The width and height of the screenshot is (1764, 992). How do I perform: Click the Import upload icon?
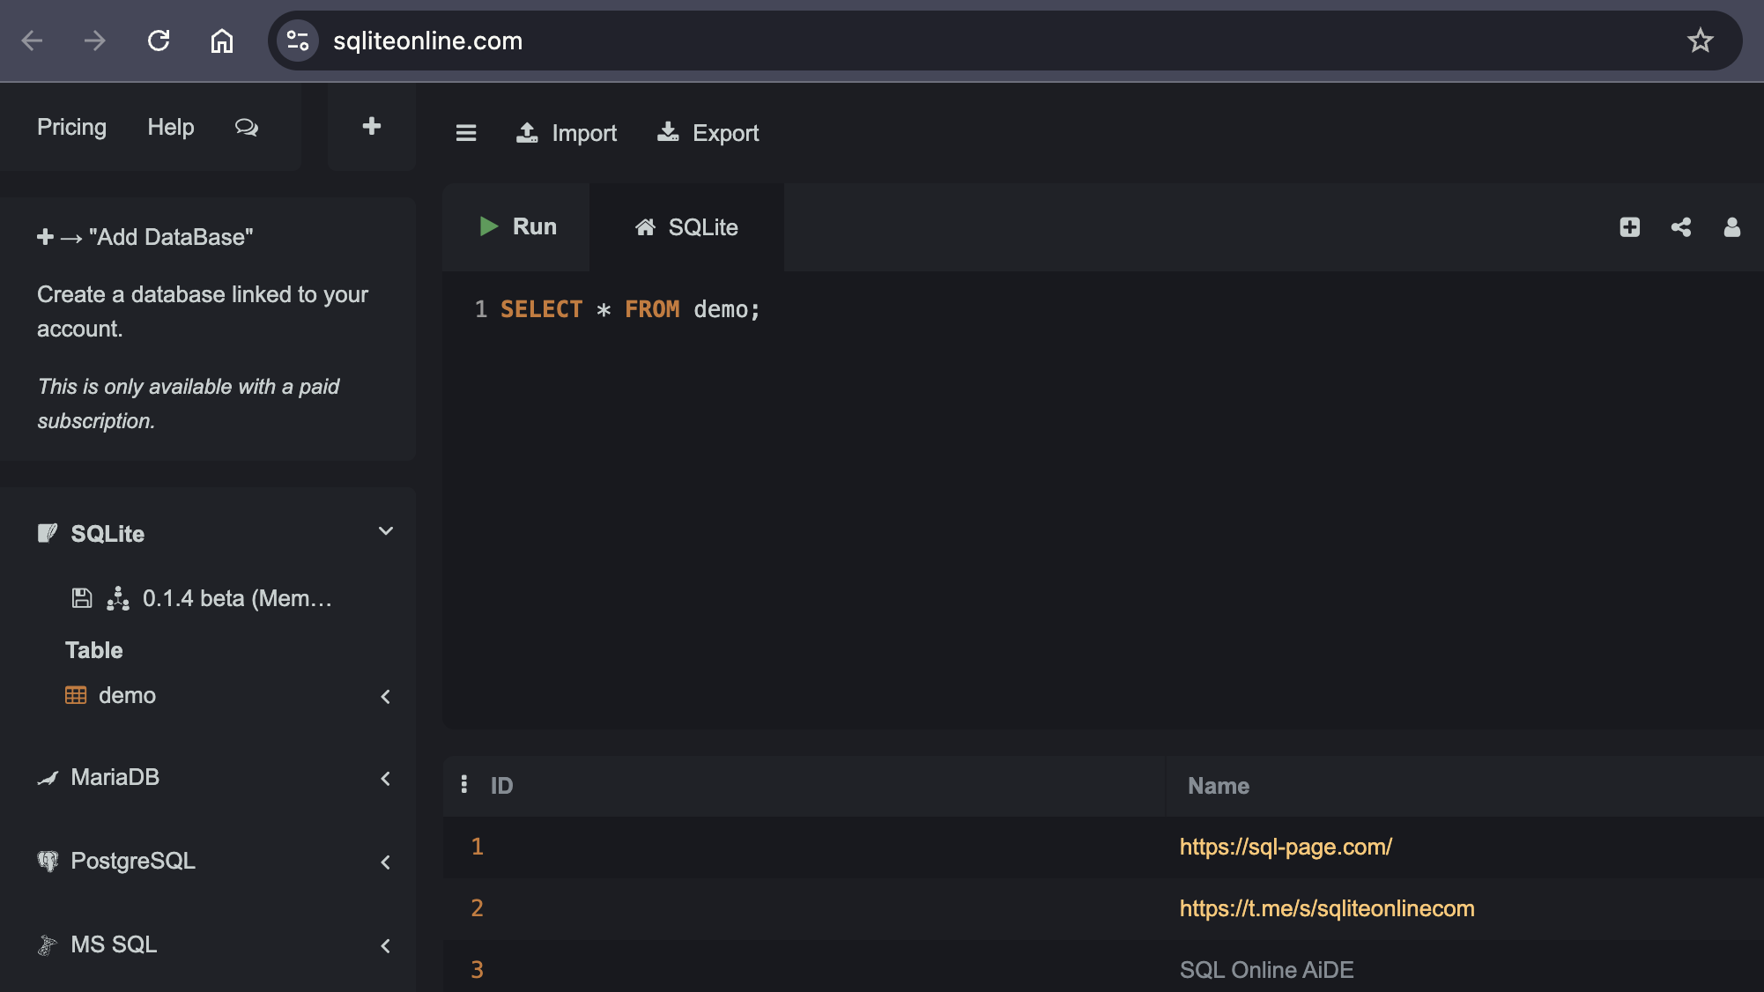coord(527,132)
